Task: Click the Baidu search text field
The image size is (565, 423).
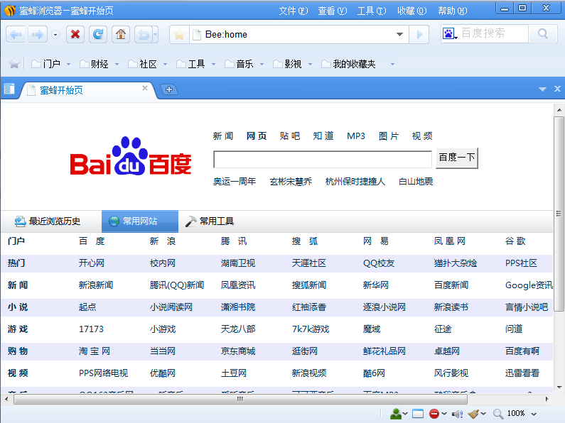Action: pos(322,159)
